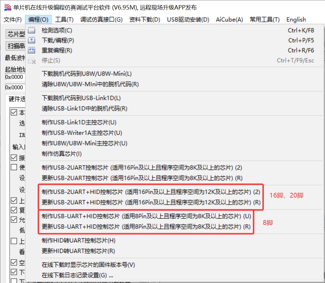Viewport: 325px width, 283px height.
Task: Choose 制作USB-Writer1A主控芯片(U)
Action: pyautogui.click(x=175, y=133)
